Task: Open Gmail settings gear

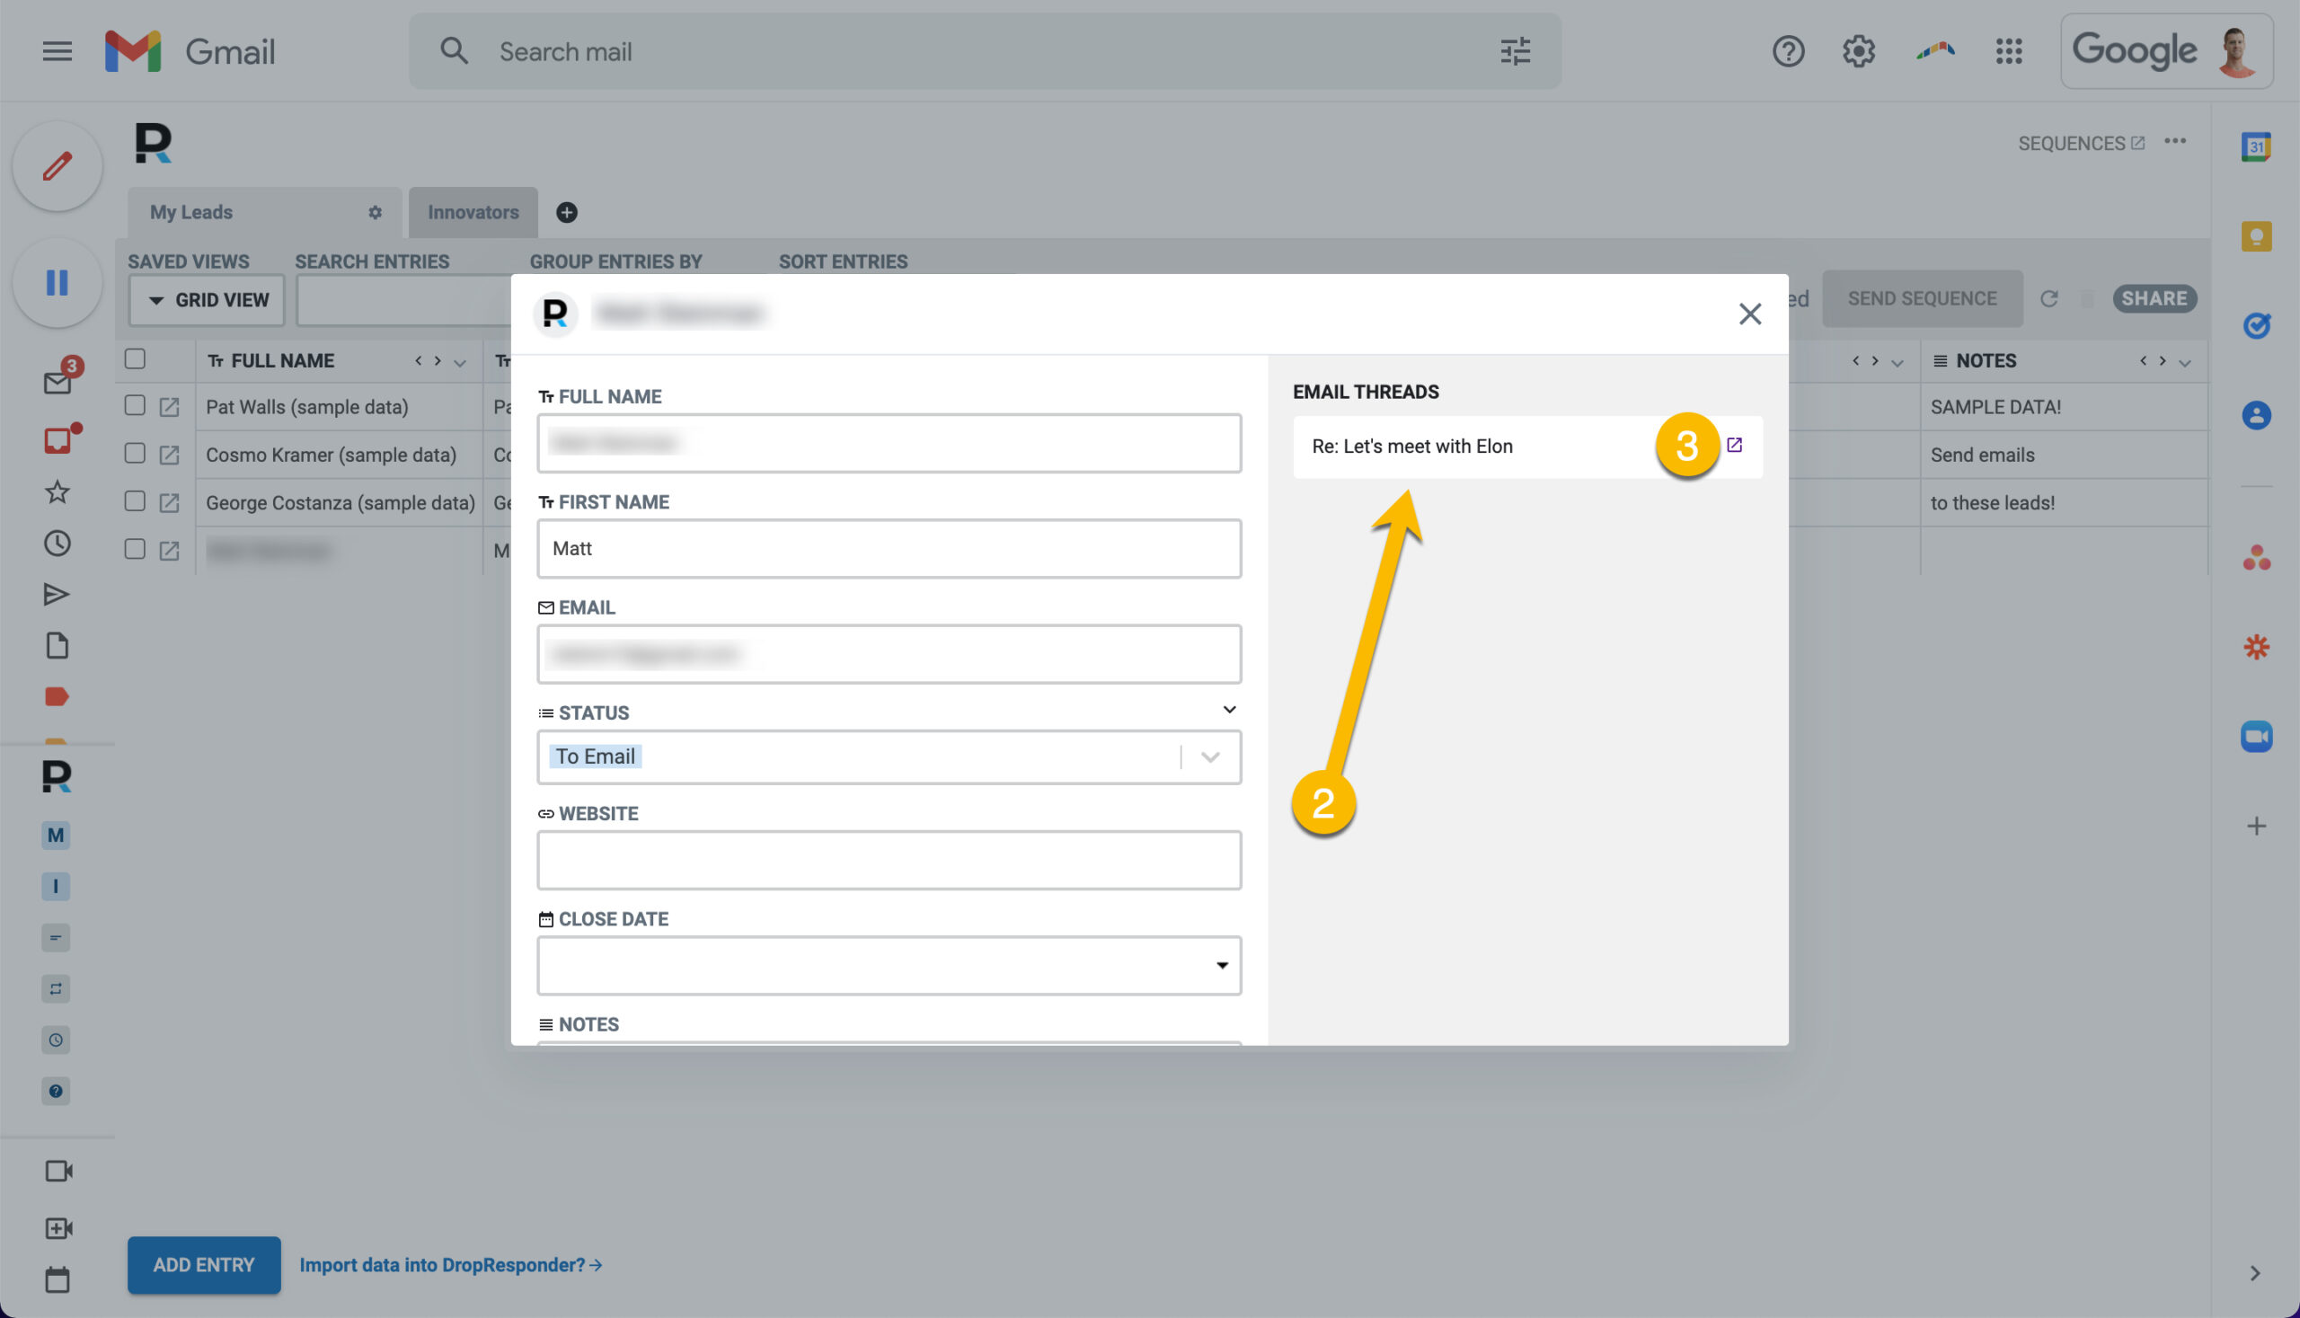Action: pos(1858,51)
